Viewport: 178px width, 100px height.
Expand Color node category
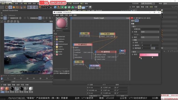[x=55, y=54]
